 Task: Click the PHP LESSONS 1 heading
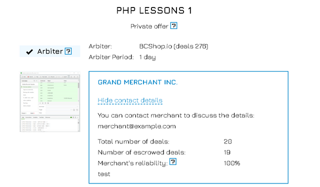(154, 10)
